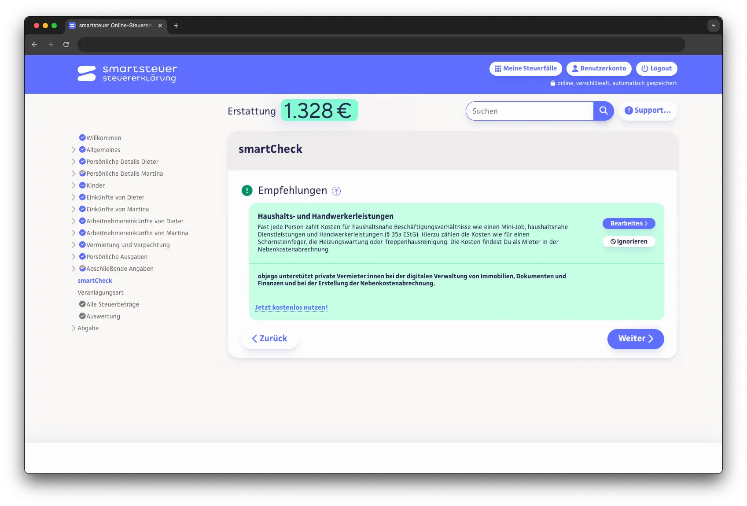The height and width of the screenshot is (506, 747).
Task: Click the smartsteuer logo
Action: click(x=127, y=74)
